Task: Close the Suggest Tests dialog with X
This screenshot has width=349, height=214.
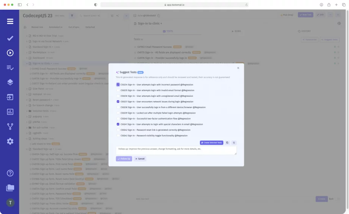Action: coord(238,68)
